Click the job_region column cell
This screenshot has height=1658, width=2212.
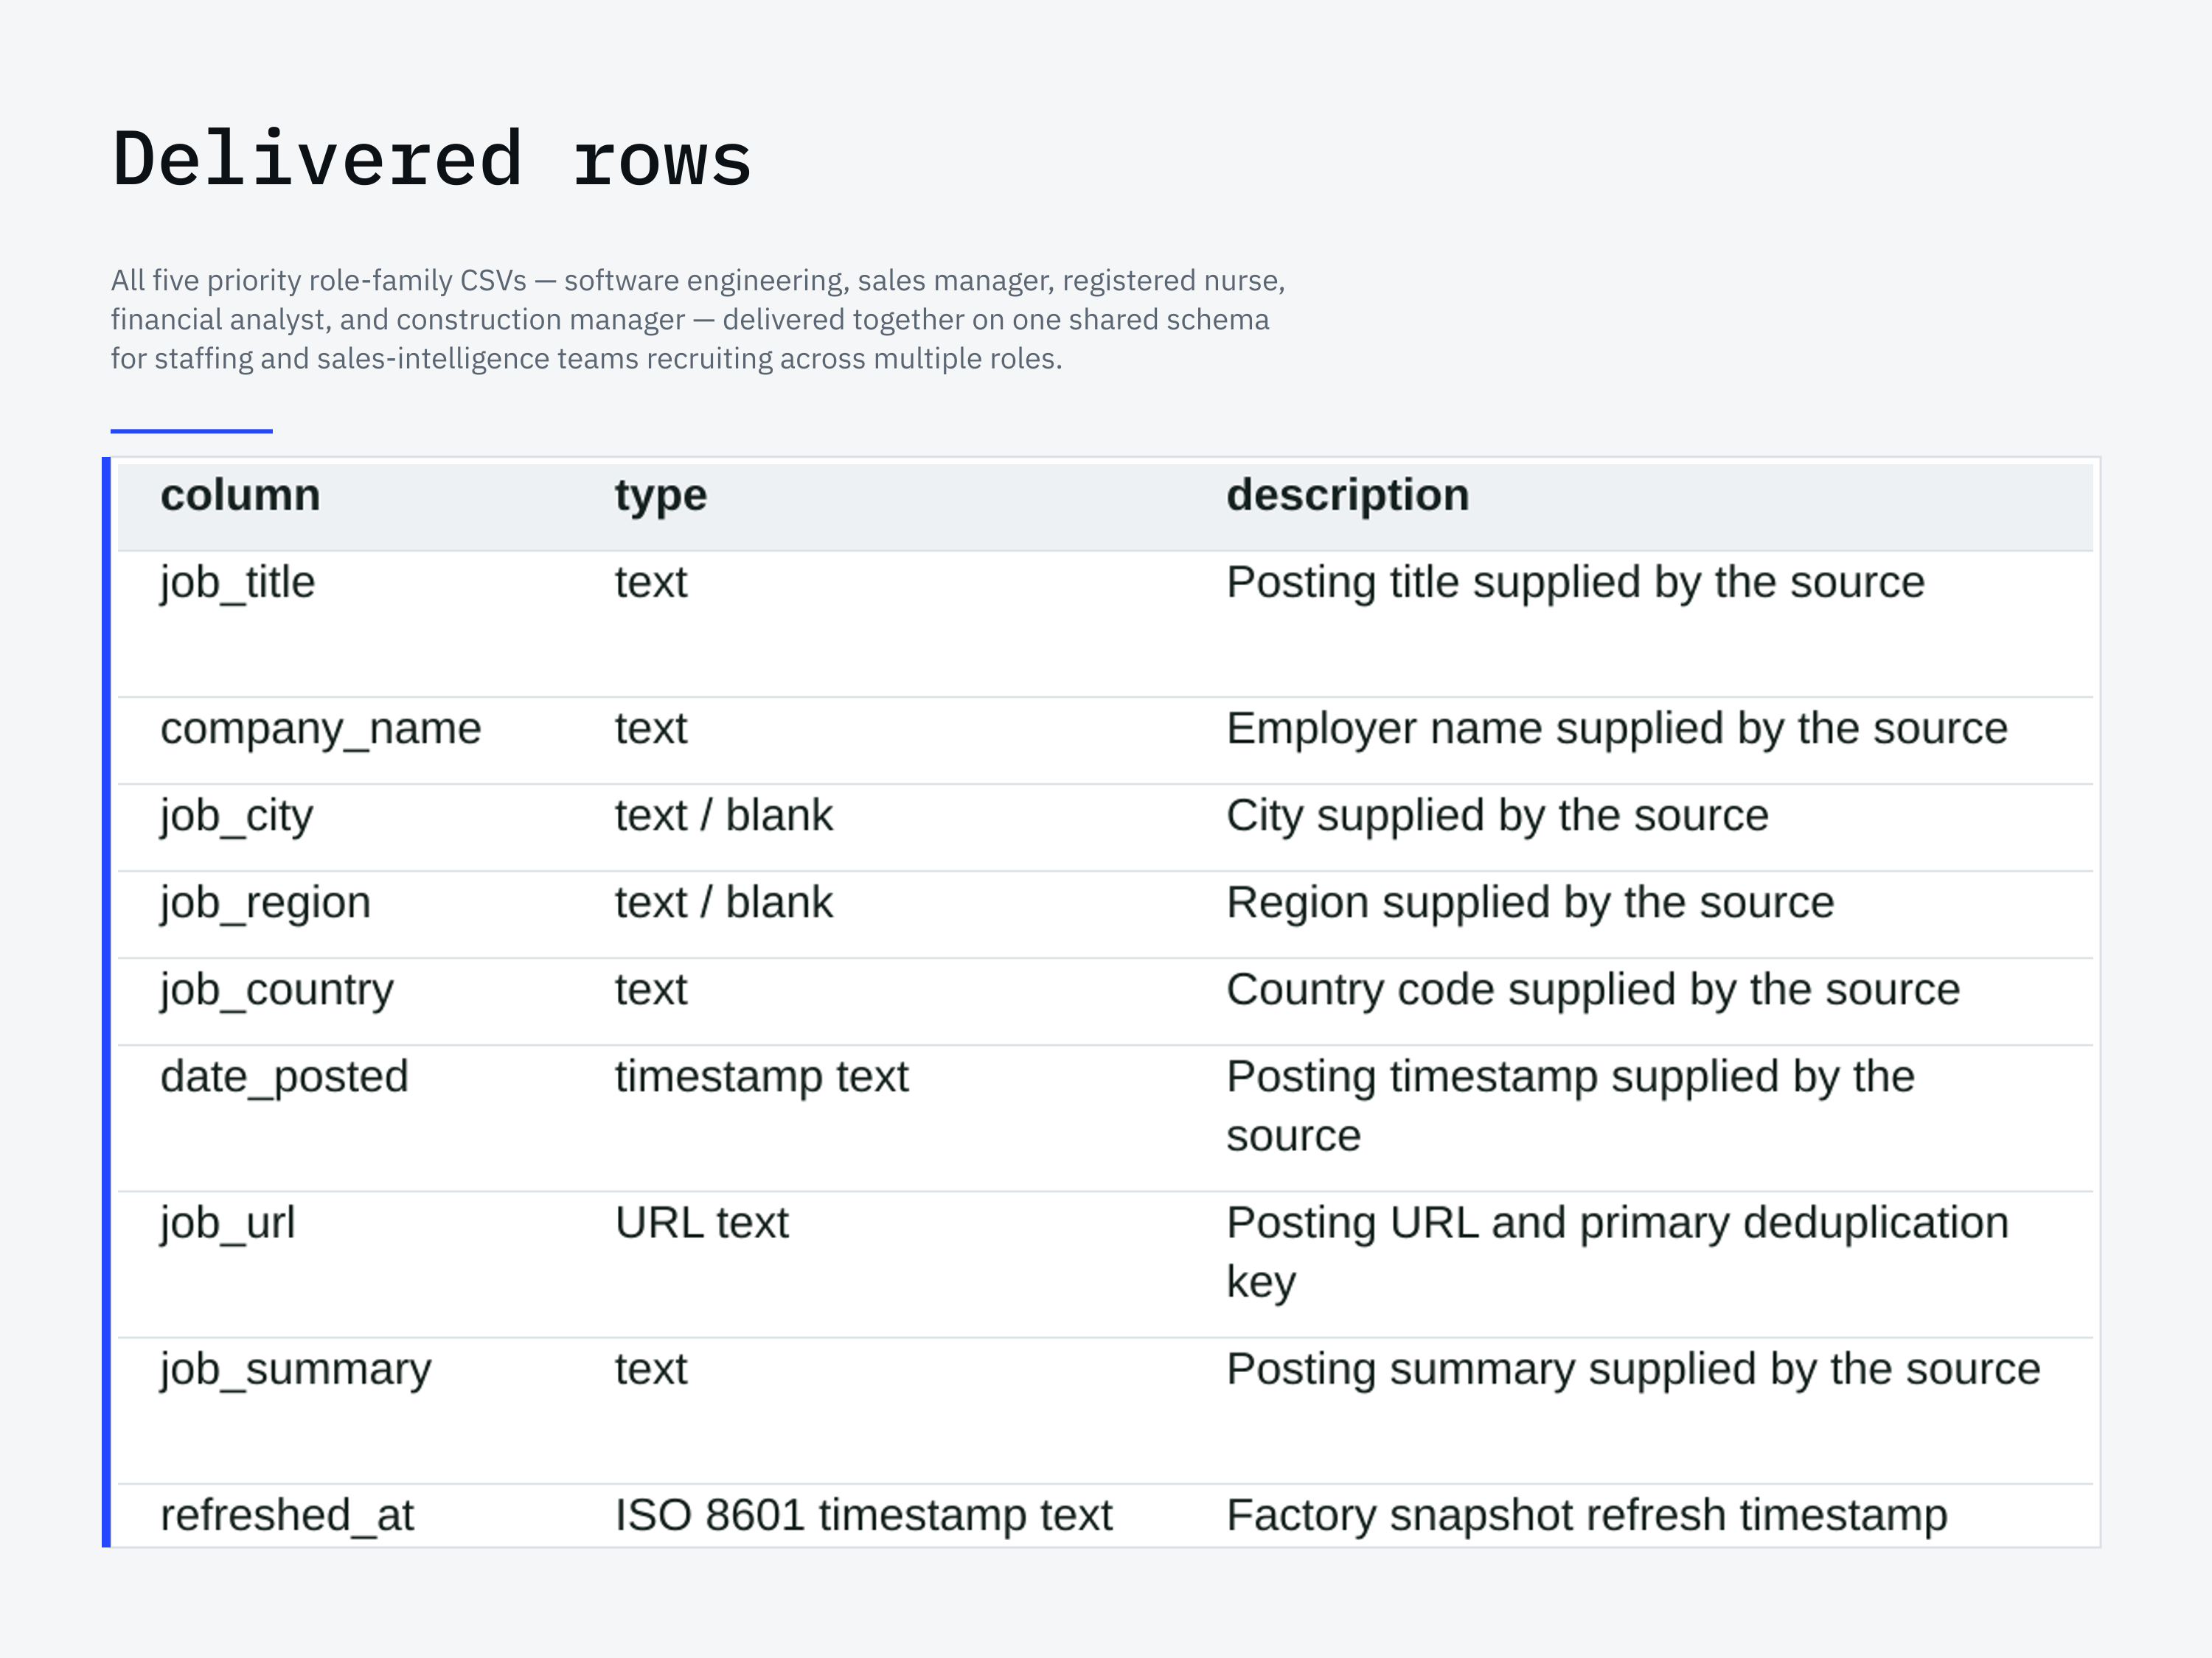(265, 903)
